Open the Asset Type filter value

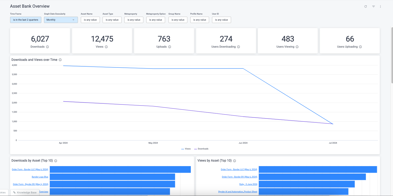click(x=112, y=20)
